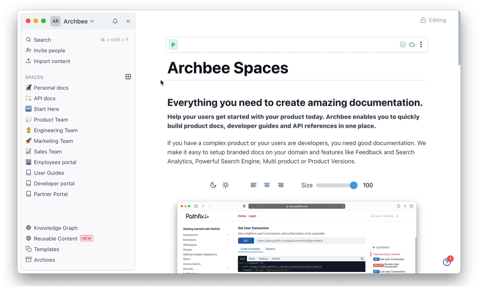Click the Product Team speech bubble icon
This screenshot has width=483, height=289.
tap(29, 119)
